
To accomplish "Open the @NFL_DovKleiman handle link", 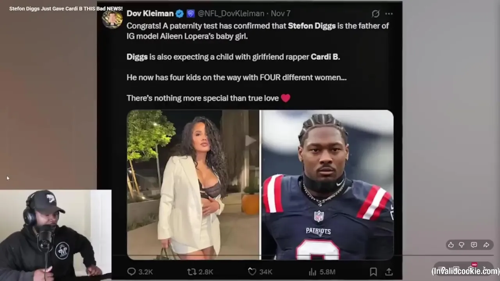I will pyautogui.click(x=231, y=14).
